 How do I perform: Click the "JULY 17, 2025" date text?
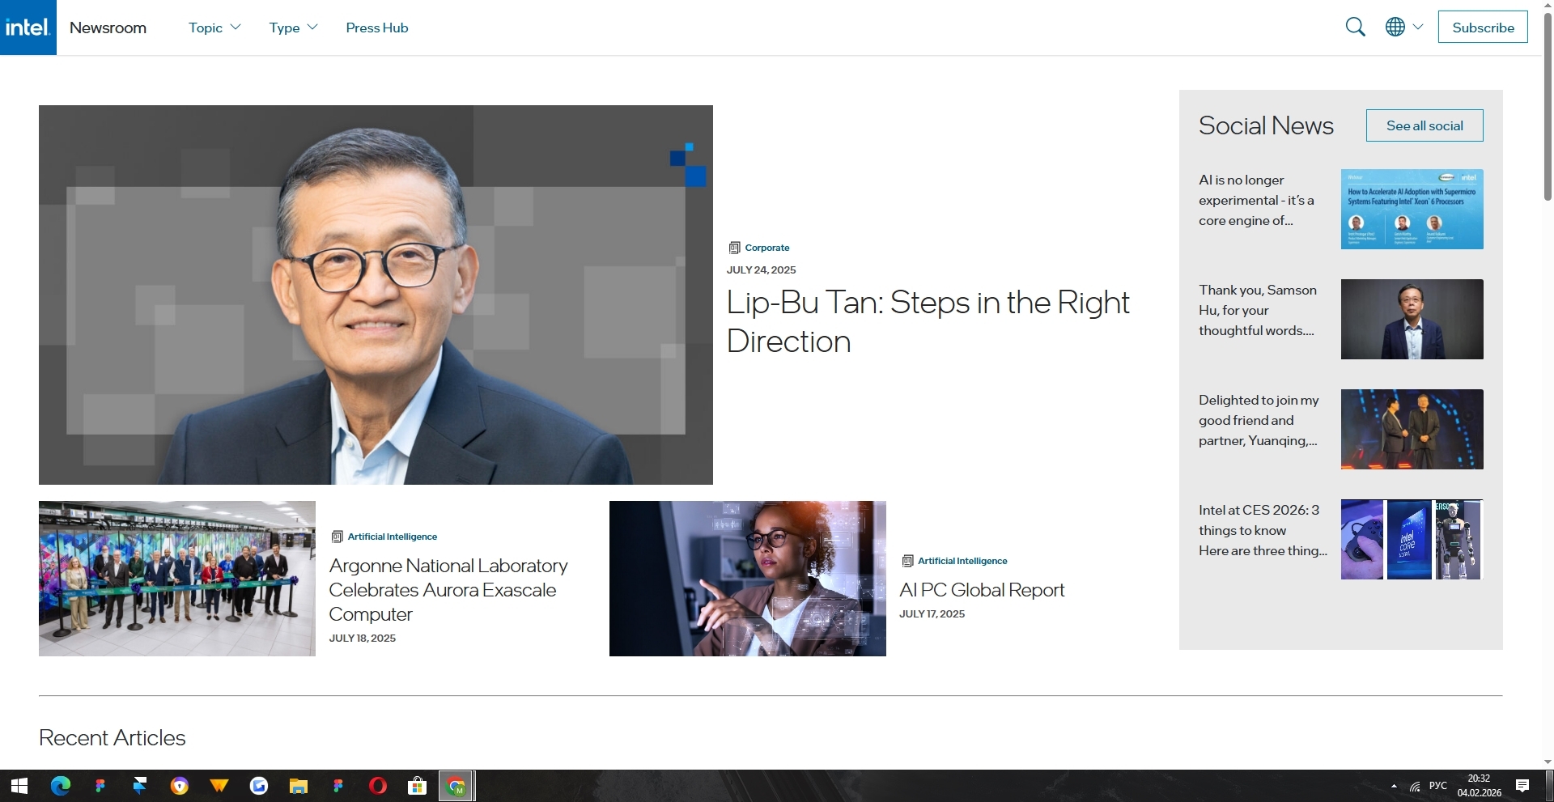(932, 613)
